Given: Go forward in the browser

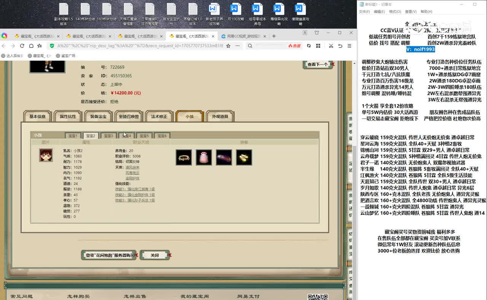Looking at the screenshot, I should pos(13,46).
